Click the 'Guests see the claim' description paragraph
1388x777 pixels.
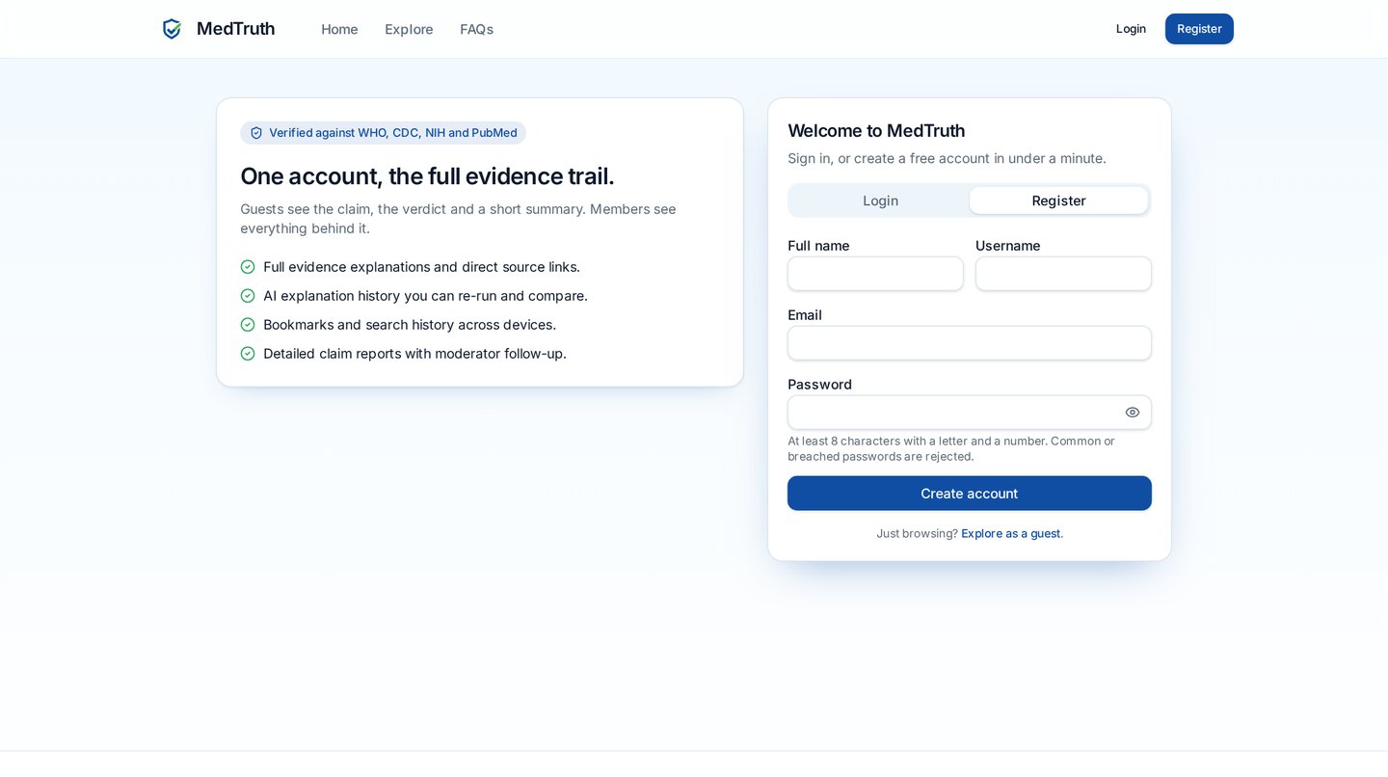[x=458, y=219]
